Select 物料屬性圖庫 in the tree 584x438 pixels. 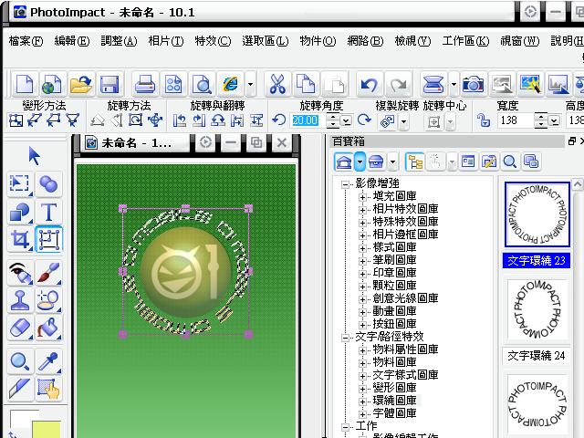[x=405, y=349]
